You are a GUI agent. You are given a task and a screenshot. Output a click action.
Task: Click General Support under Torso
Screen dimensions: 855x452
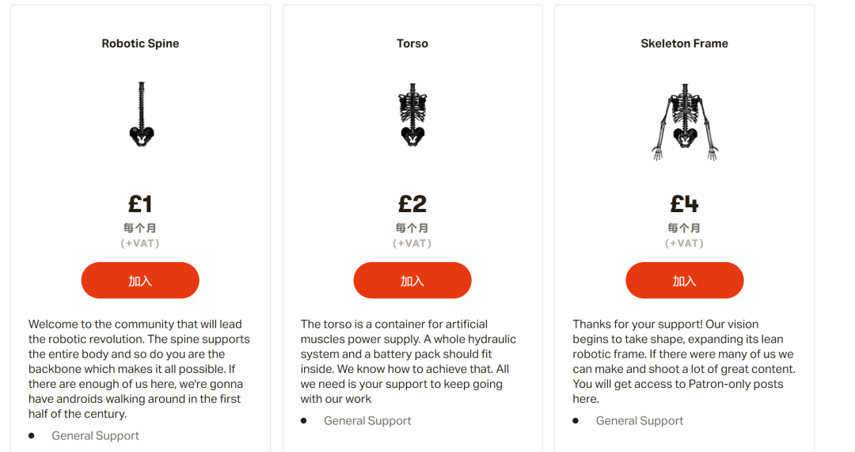click(x=367, y=421)
